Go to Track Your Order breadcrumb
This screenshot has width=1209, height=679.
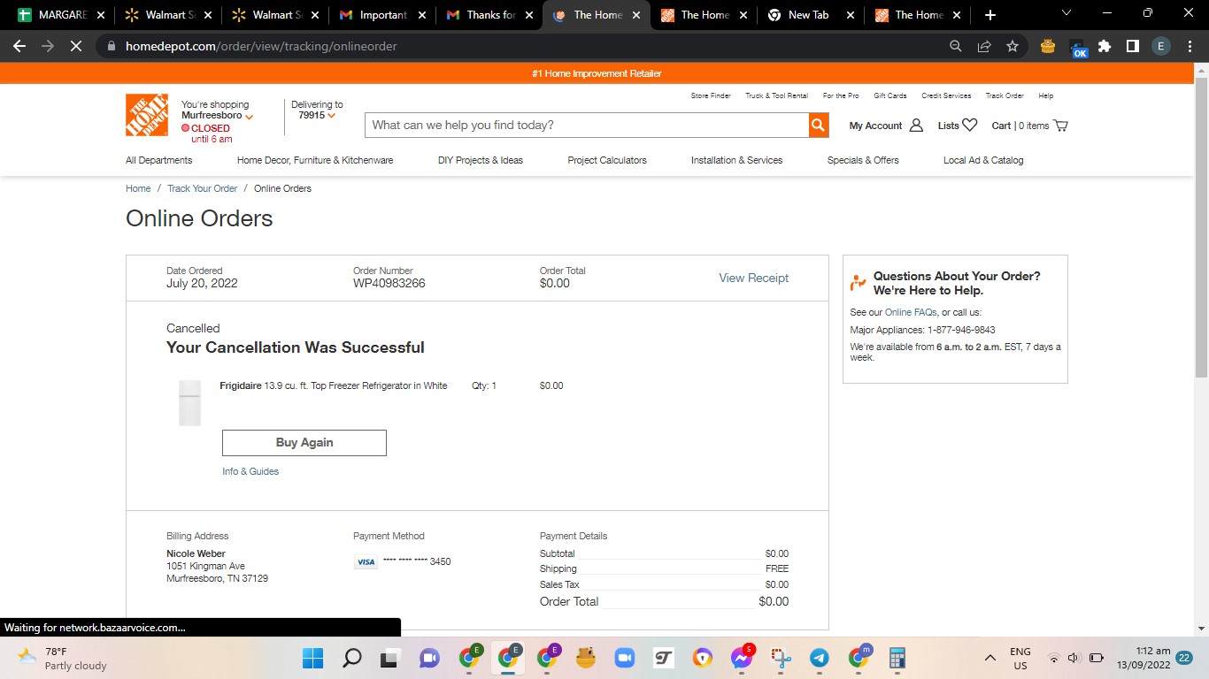point(203,188)
